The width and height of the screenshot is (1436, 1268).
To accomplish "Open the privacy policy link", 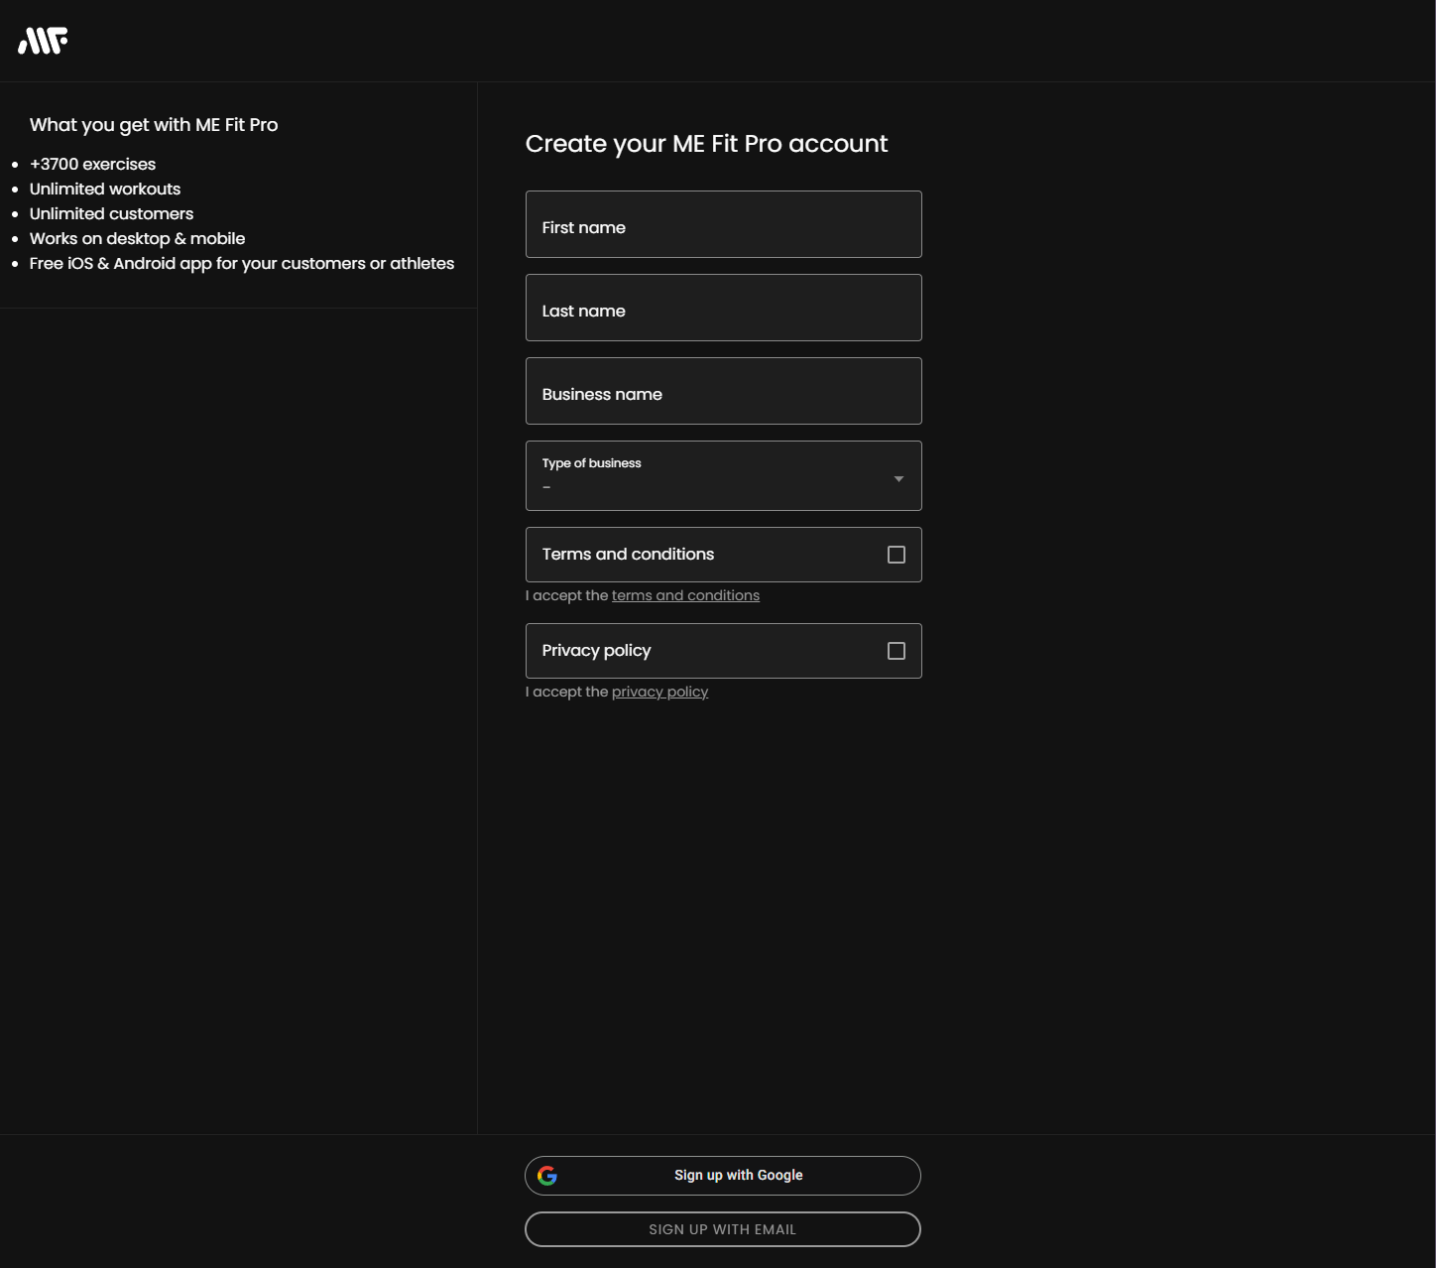I will pos(658,691).
